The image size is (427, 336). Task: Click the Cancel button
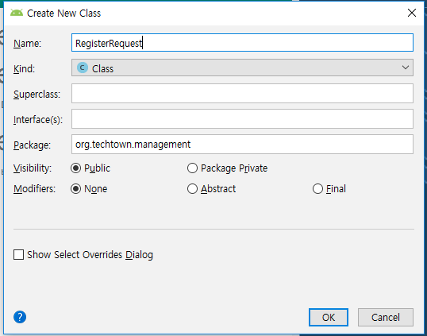tap(386, 317)
